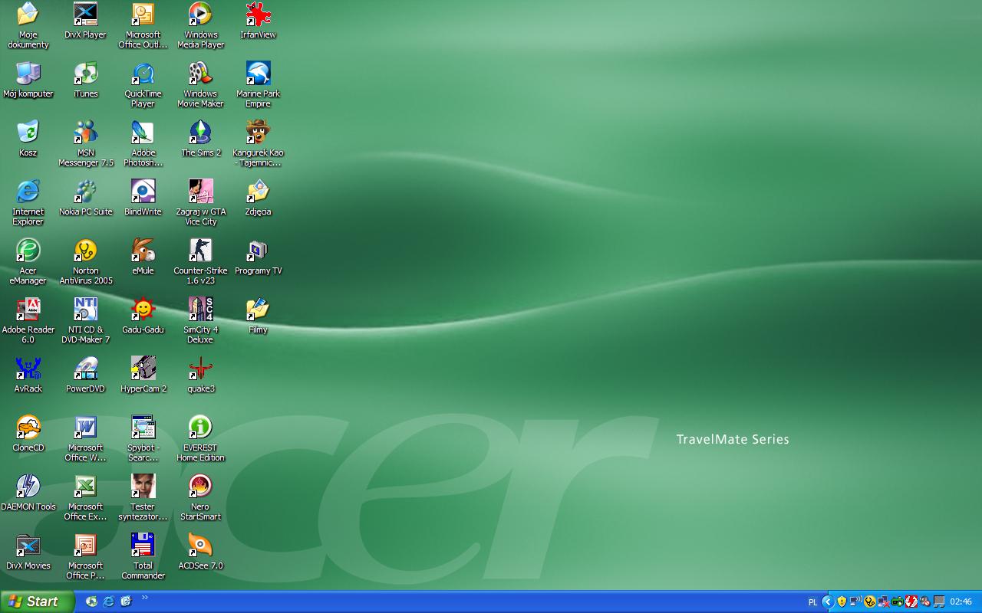Click the IrfanView red splat icon

click(x=258, y=15)
